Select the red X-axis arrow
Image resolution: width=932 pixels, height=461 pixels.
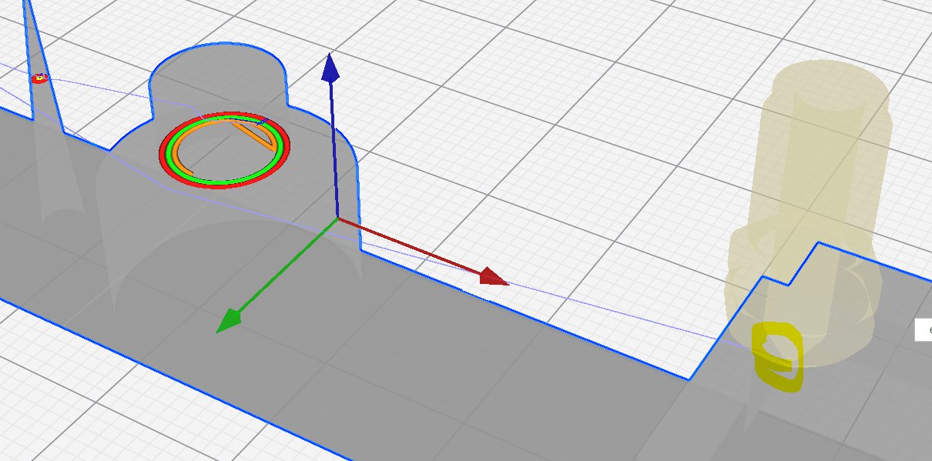coord(422,251)
